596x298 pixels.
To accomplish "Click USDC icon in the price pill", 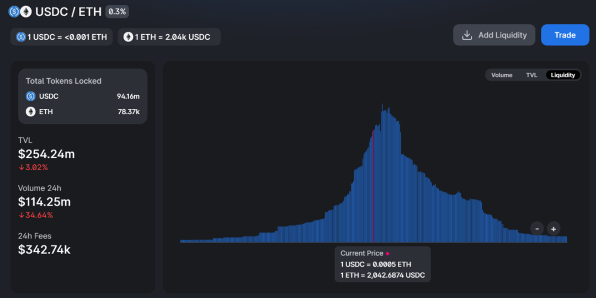I will coord(21,37).
